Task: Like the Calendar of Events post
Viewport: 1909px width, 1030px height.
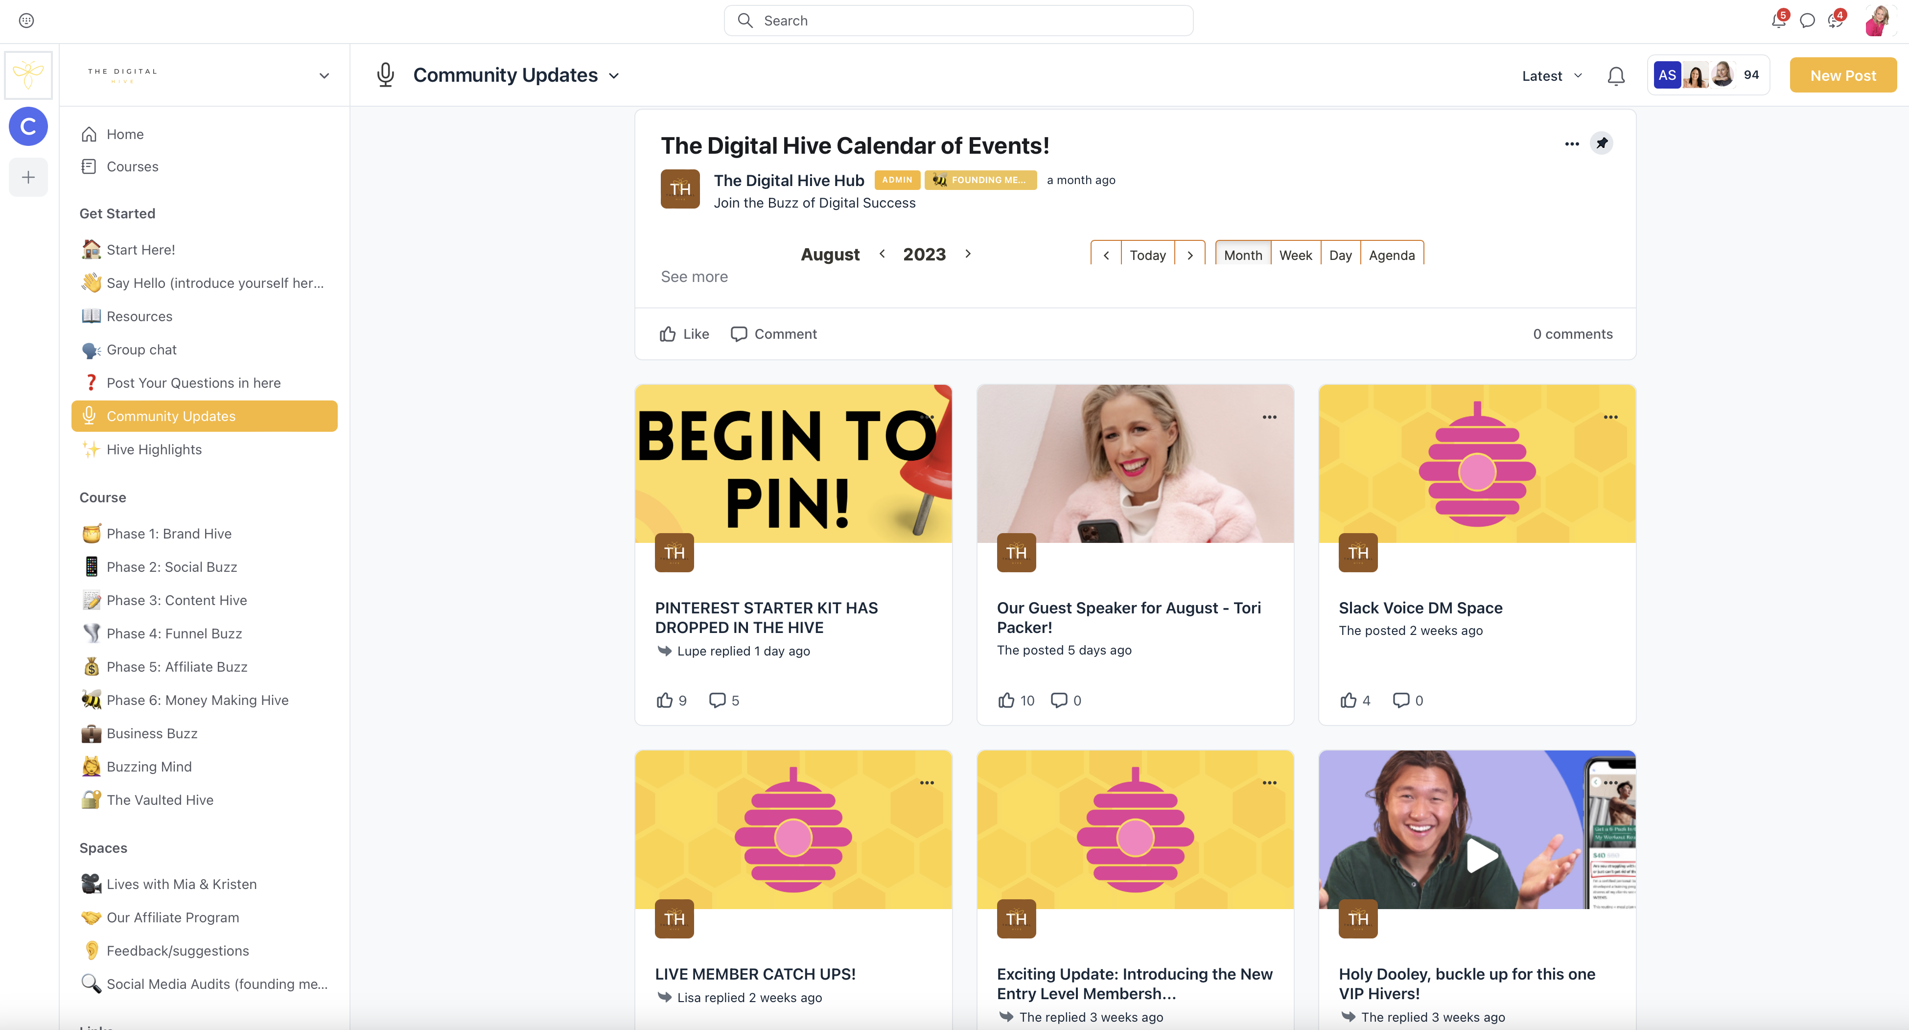Action: pyautogui.click(x=684, y=334)
